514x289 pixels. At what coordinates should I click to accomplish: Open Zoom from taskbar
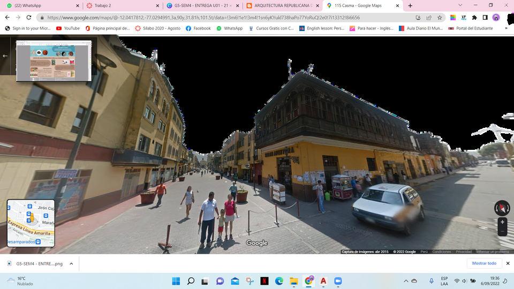coord(338,281)
